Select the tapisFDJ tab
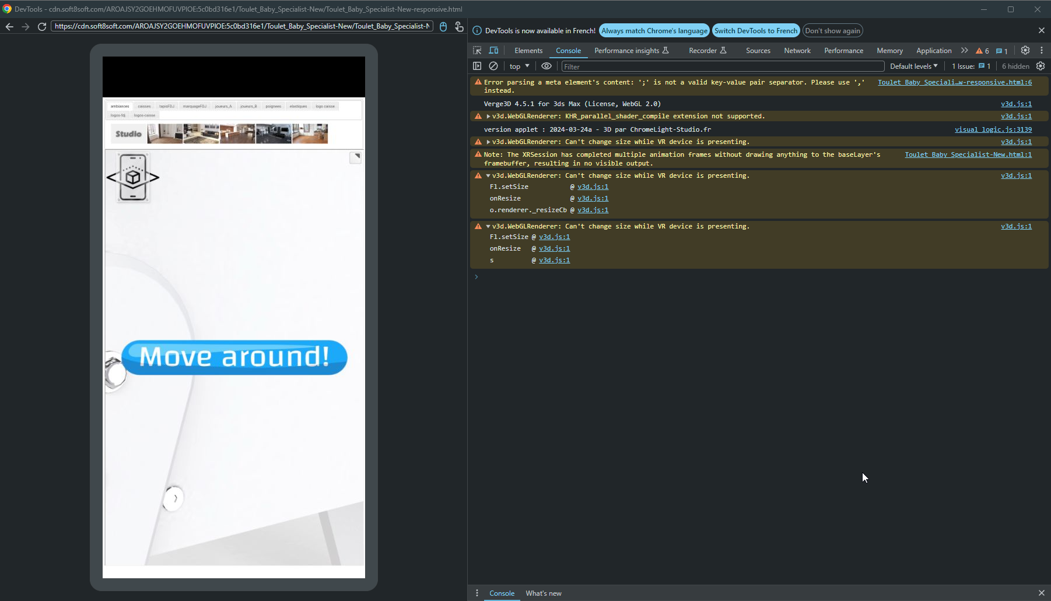Viewport: 1051px width, 601px height. coord(167,106)
